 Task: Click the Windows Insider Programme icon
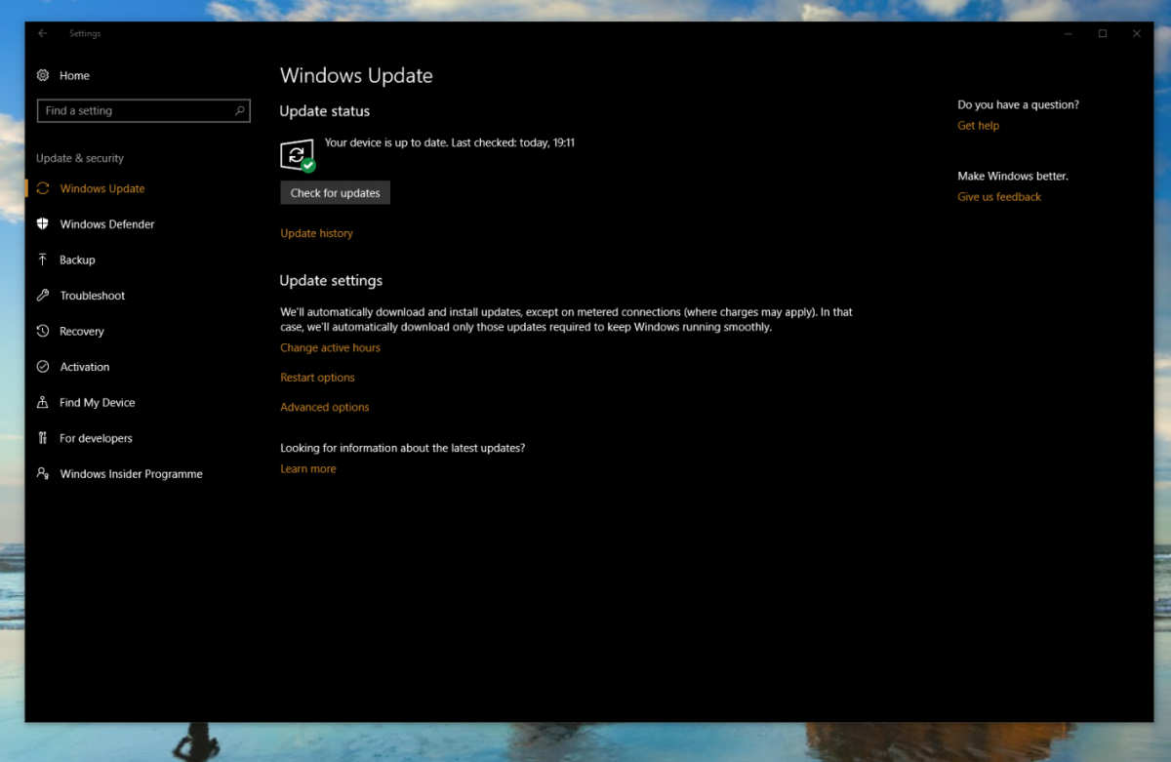pyautogui.click(x=43, y=473)
